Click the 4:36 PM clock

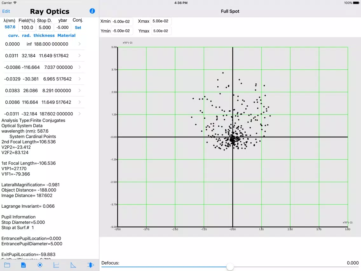181,3
